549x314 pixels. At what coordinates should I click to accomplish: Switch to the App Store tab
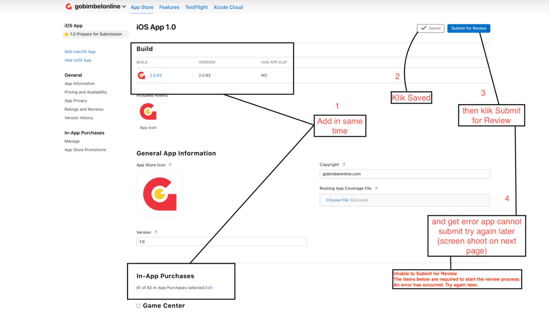pyautogui.click(x=142, y=7)
